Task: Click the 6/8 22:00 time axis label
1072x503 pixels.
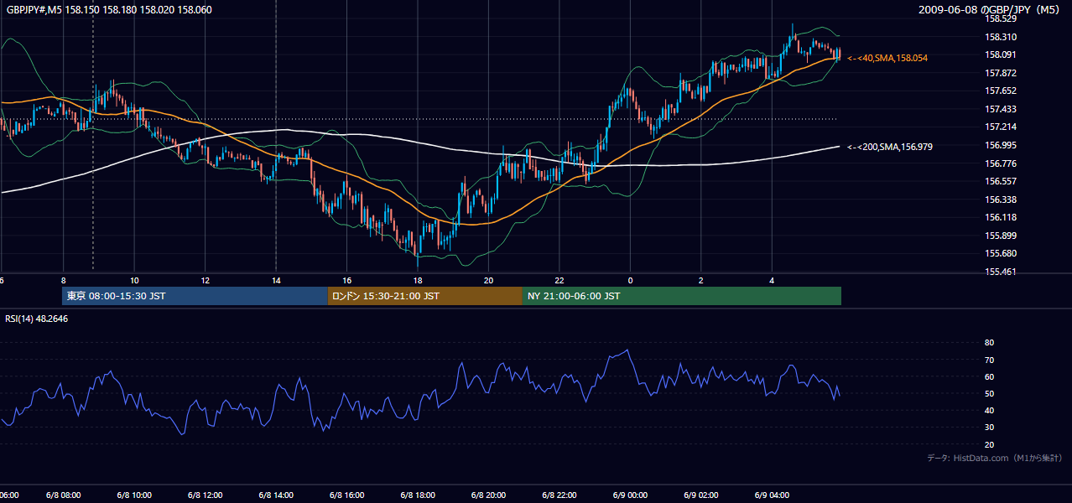Action: click(559, 495)
